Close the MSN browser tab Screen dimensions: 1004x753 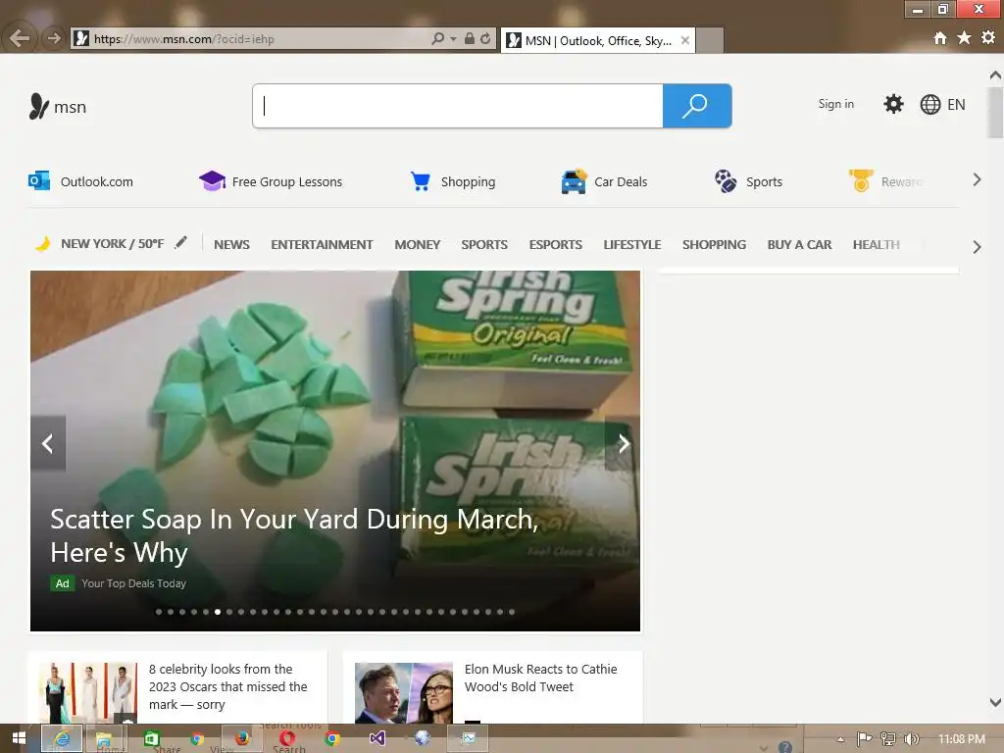pos(685,40)
